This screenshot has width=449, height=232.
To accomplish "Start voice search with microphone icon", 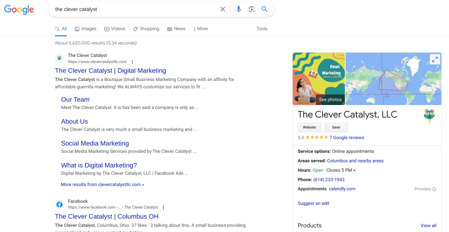I will [x=239, y=9].
